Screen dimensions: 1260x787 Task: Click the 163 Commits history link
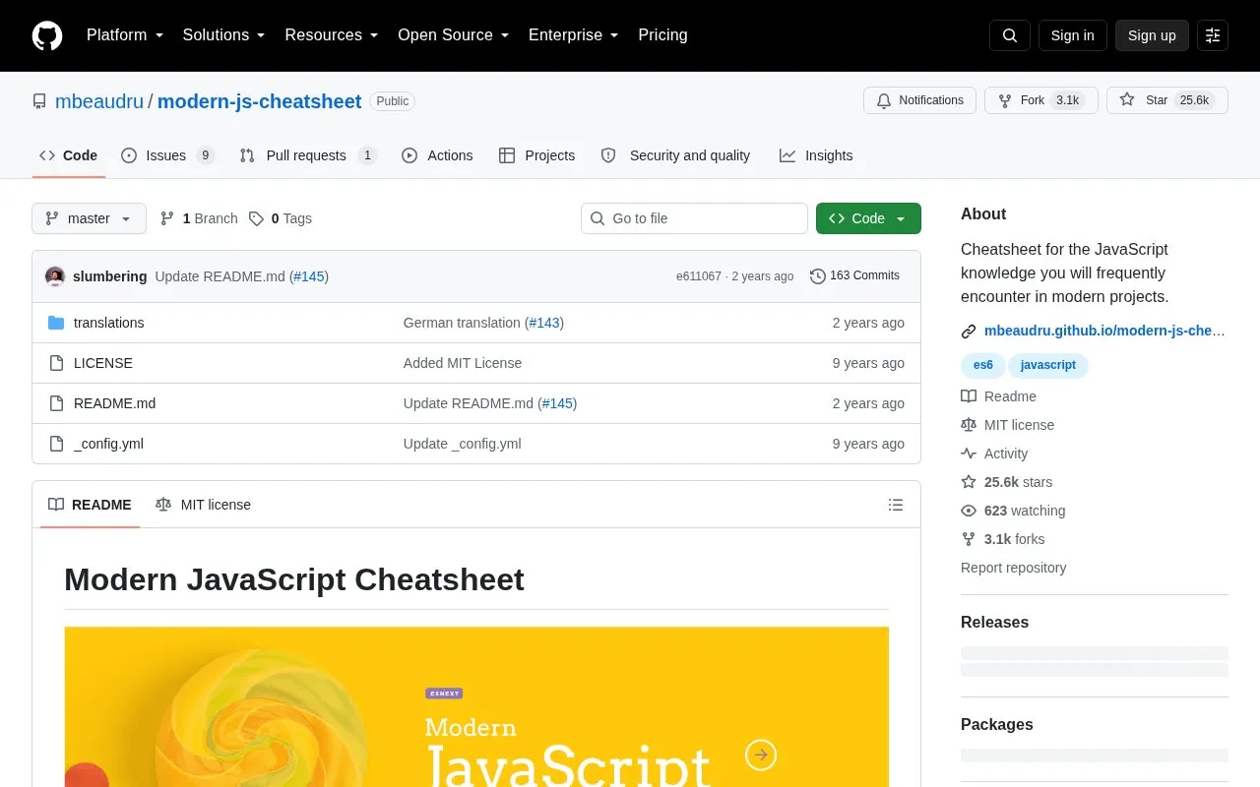click(x=854, y=276)
